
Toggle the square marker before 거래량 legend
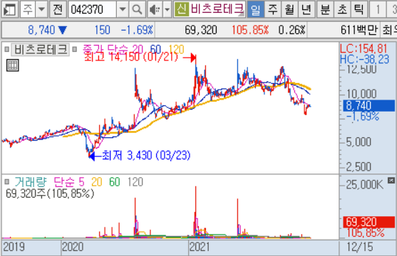click(x=7, y=181)
